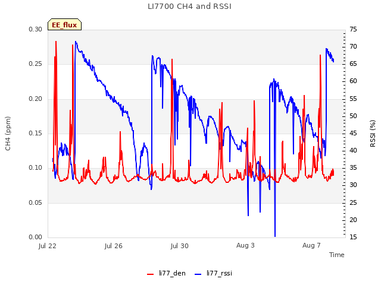This screenshot has width=381, height=285.
Task: Click the blue RSSI peak at far right end
Action: click(x=326, y=49)
